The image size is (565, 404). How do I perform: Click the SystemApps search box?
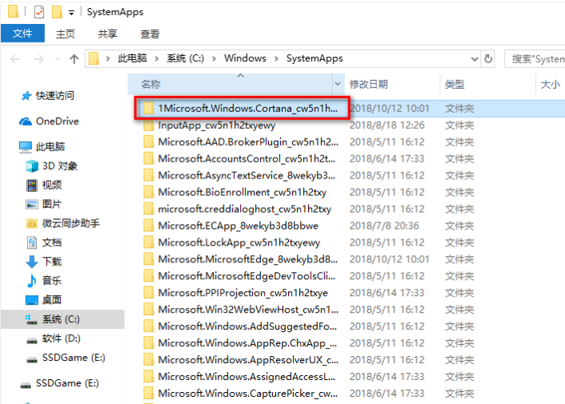pyautogui.click(x=535, y=58)
